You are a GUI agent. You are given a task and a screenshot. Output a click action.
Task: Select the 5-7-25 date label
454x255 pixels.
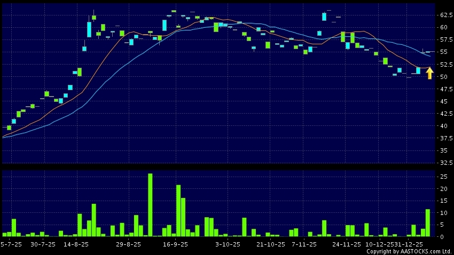pyautogui.click(x=11, y=244)
